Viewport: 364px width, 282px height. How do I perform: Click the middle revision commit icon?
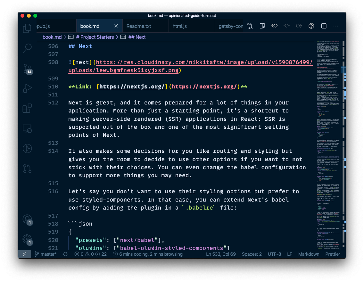287,26
